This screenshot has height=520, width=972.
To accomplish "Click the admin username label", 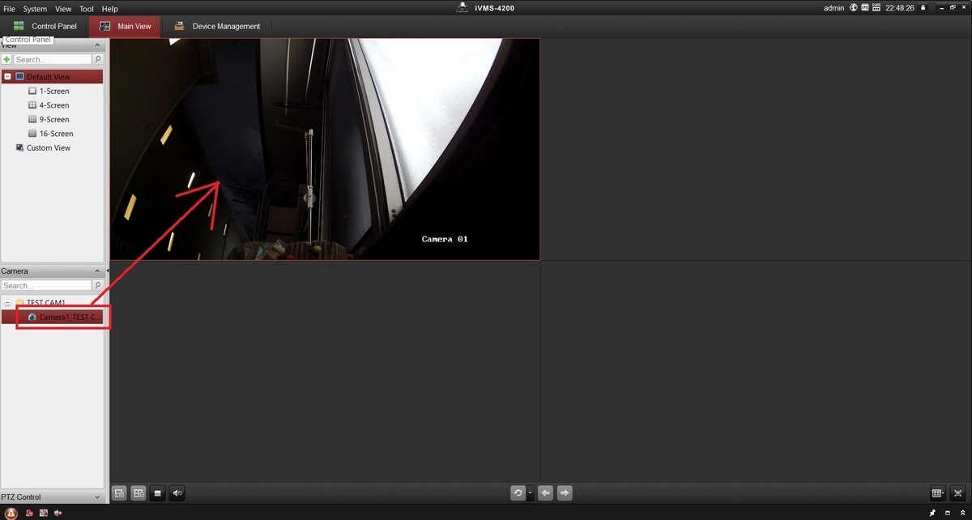I will pos(834,8).
